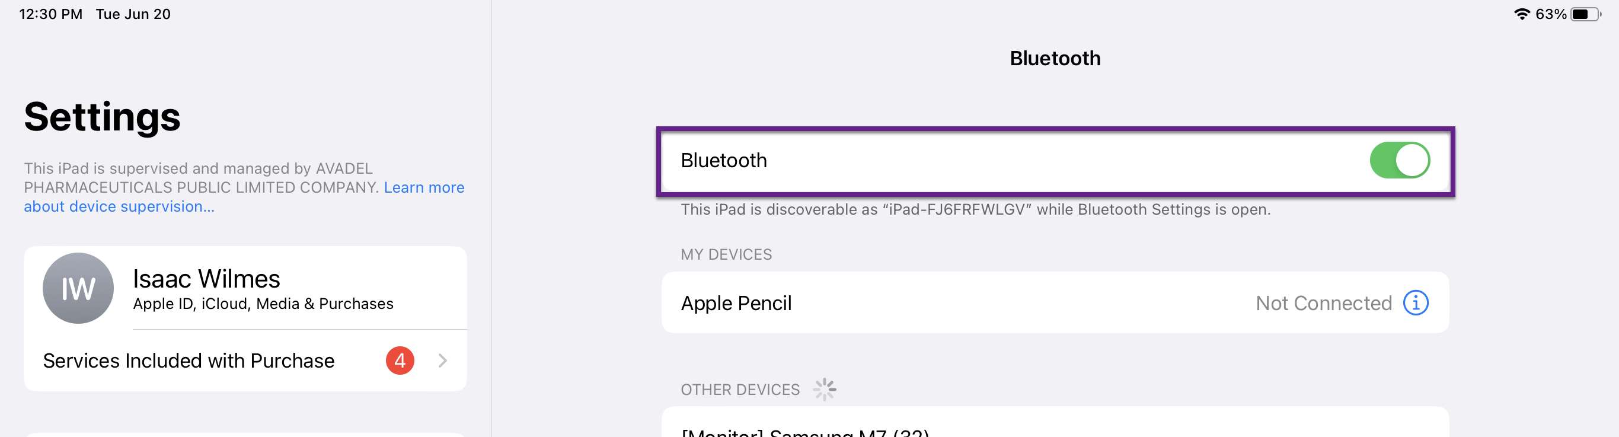Click the IW profile avatar
1619x437 pixels.
[78, 289]
